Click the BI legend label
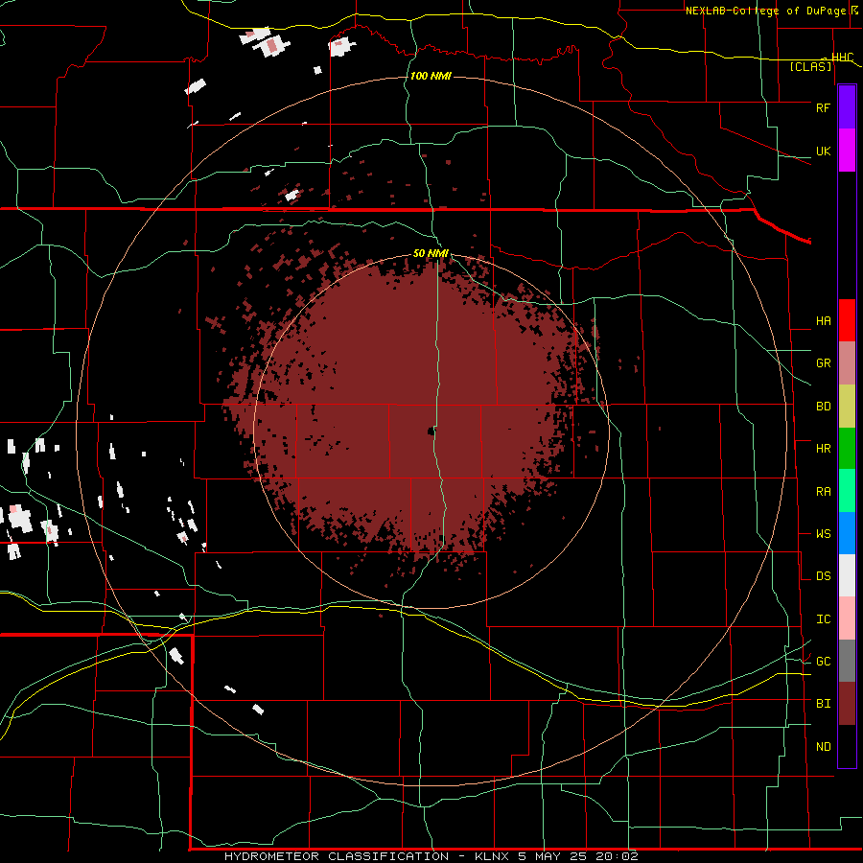Image resolution: width=863 pixels, height=863 pixels. pos(823,704)
